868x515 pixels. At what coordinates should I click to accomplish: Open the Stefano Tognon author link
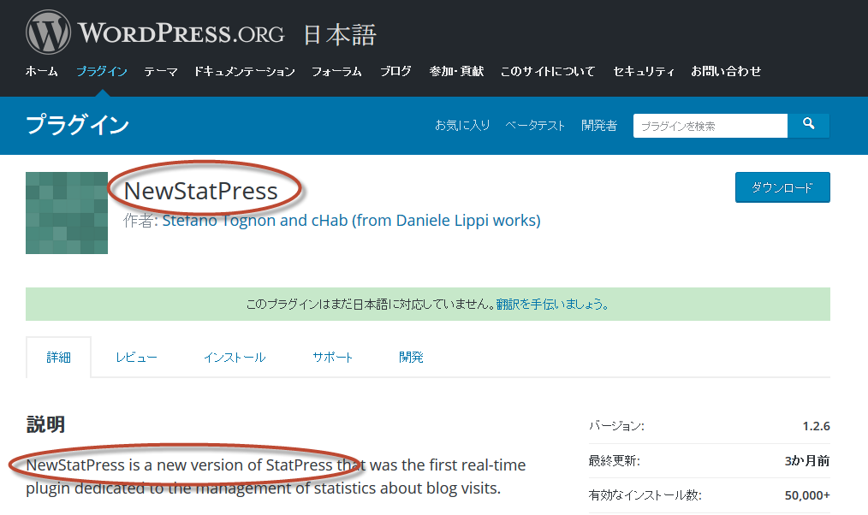(351, 220)
